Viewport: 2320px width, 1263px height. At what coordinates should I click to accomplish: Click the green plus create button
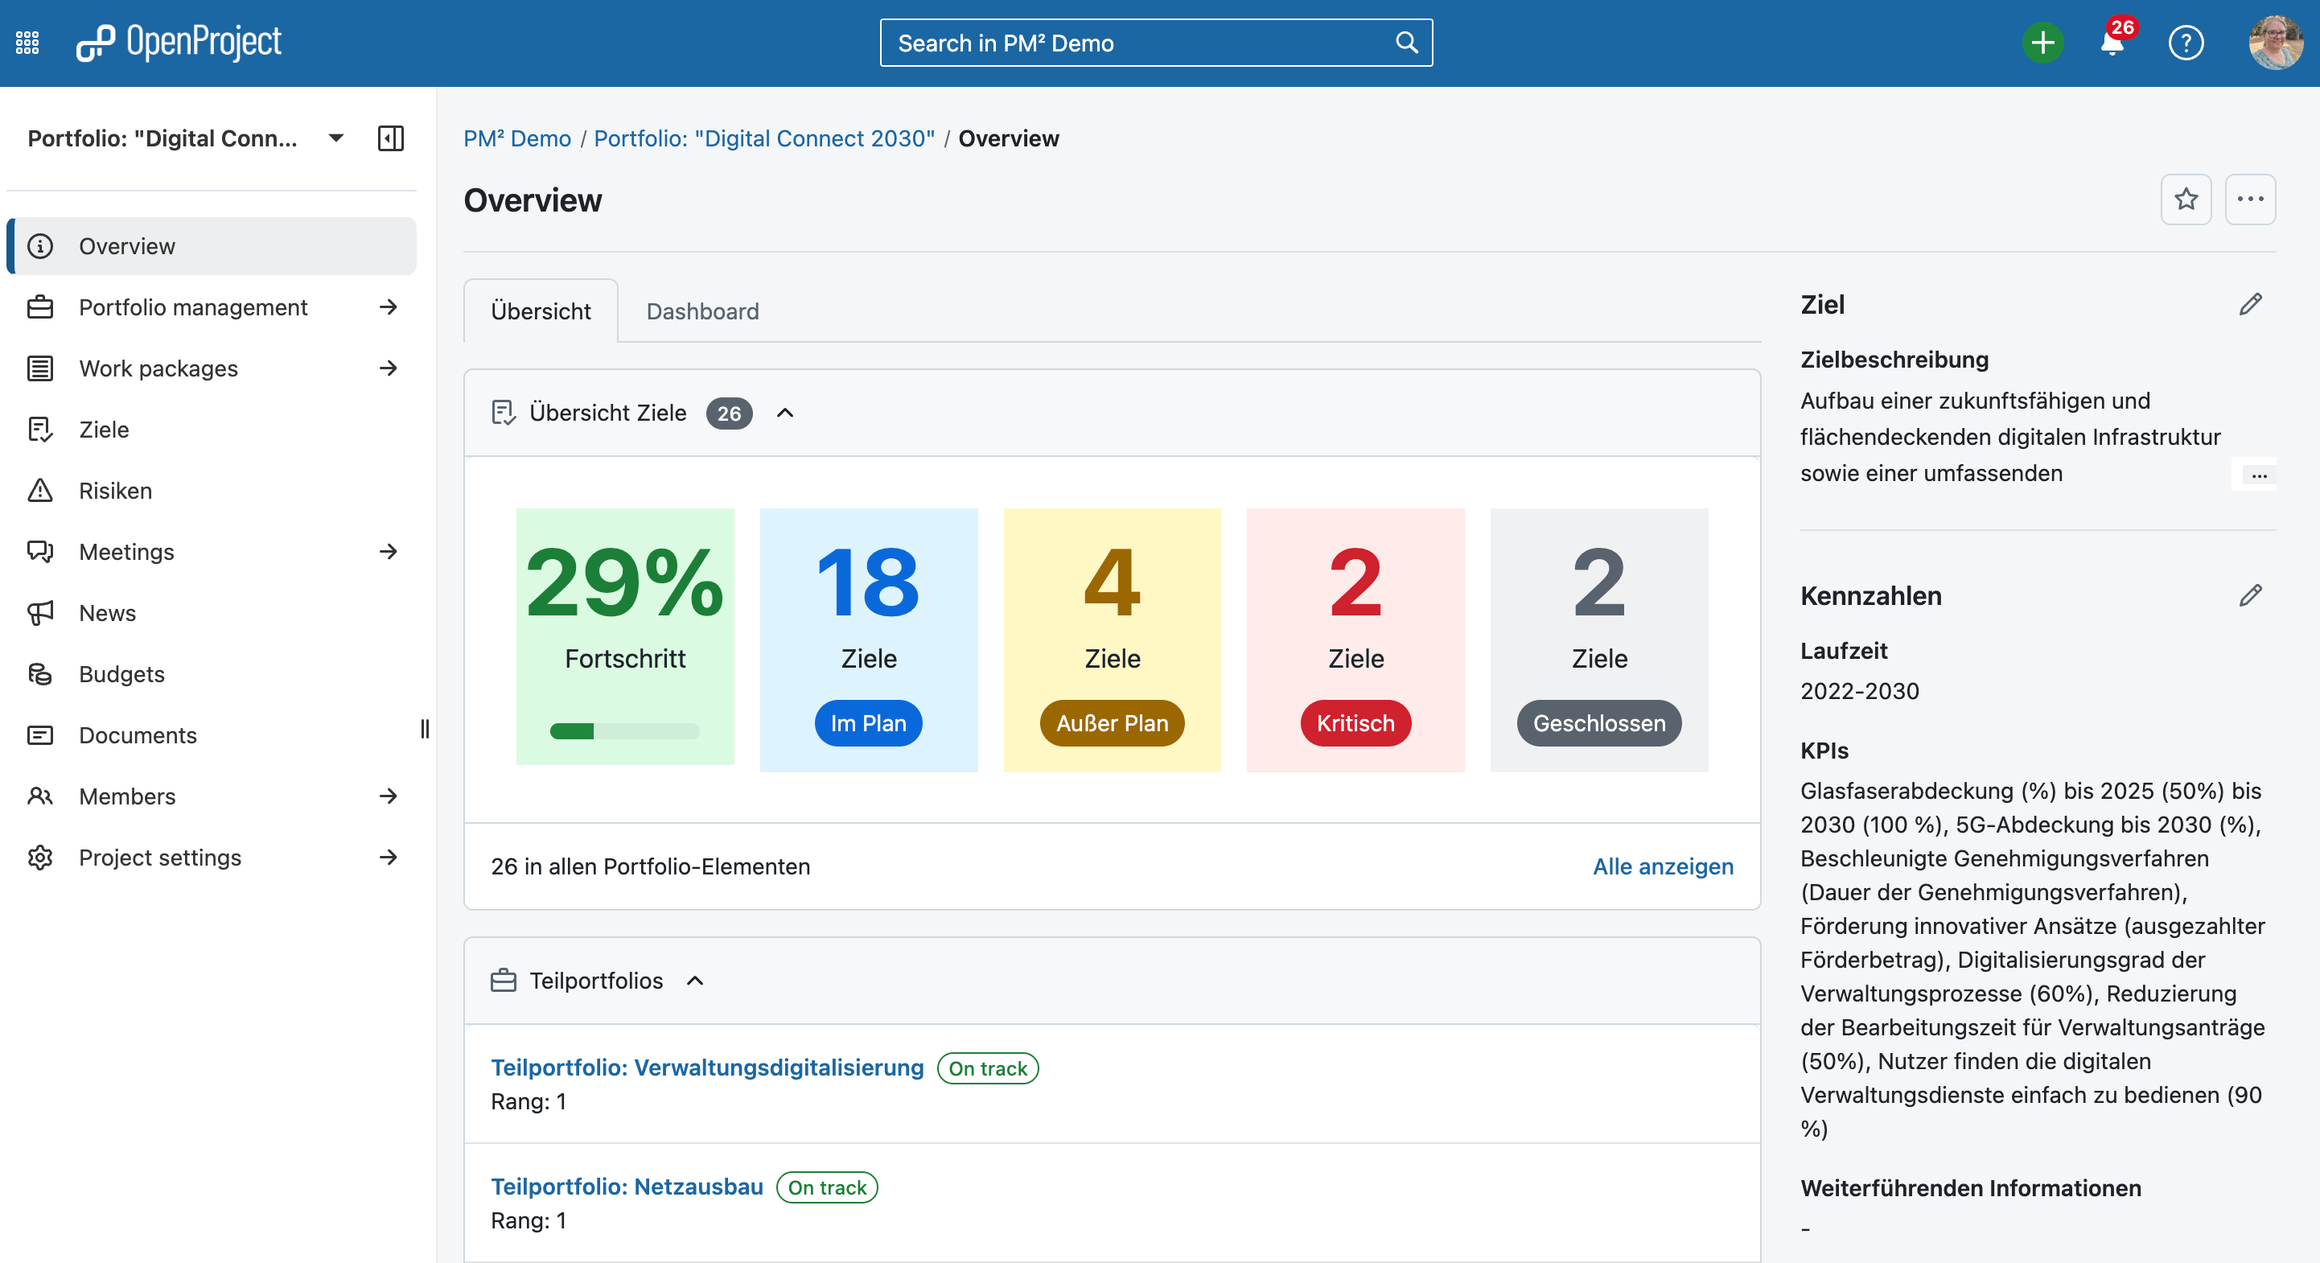2042,43
